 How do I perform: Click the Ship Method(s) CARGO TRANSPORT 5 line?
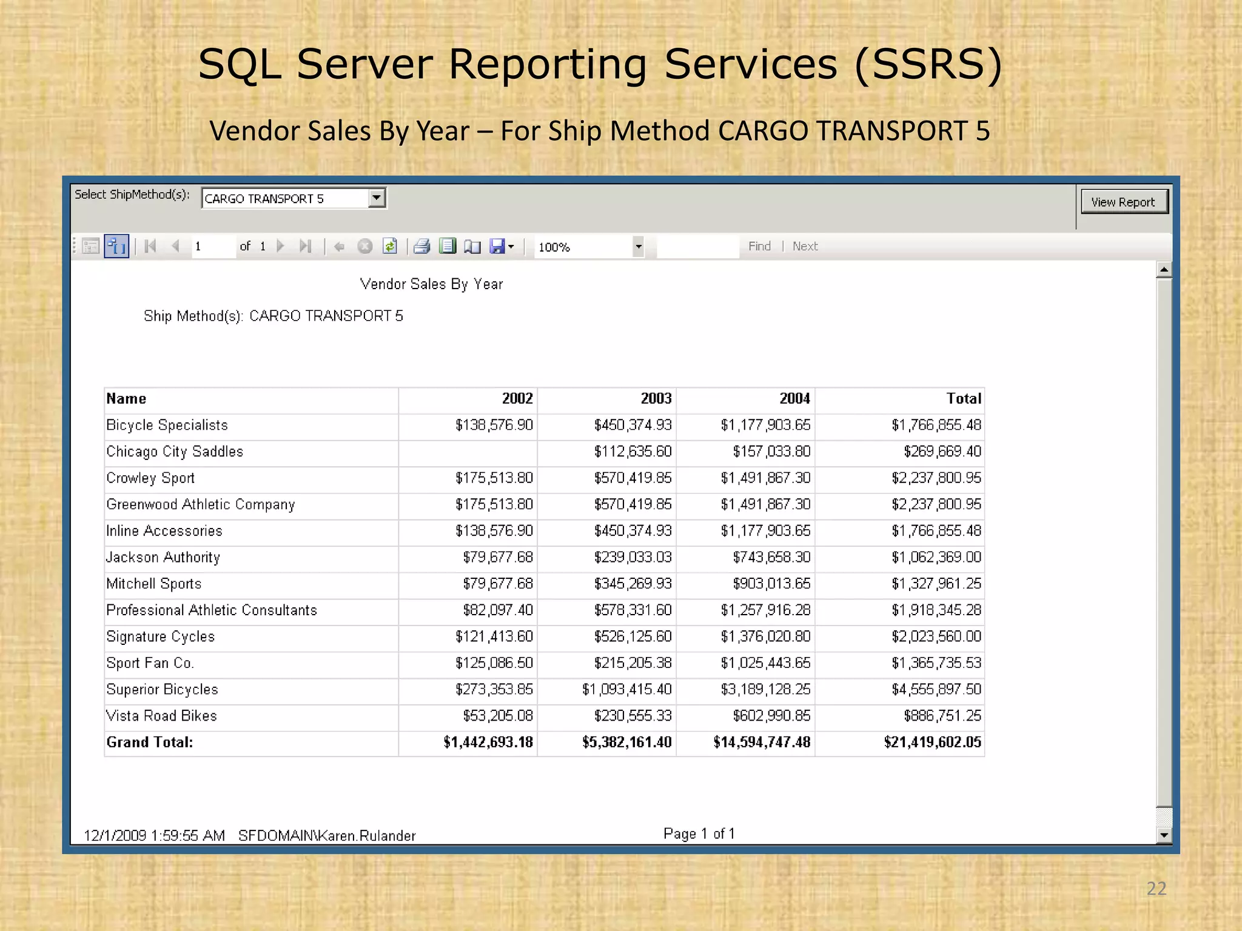coord(273,316)
